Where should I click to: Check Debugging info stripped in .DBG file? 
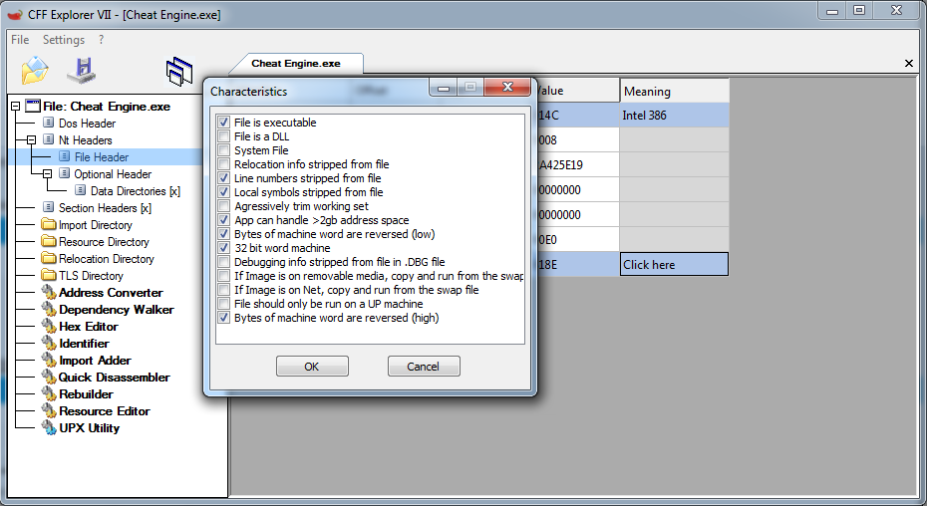[223, 262]
